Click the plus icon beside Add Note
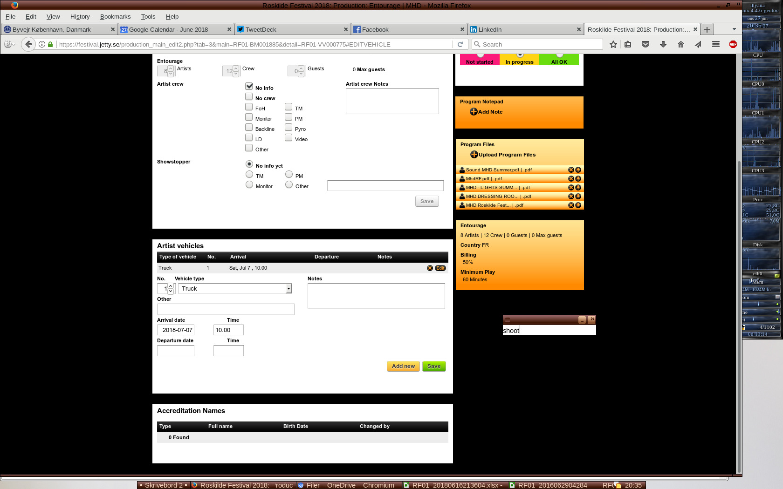 [x=474, y=112]
